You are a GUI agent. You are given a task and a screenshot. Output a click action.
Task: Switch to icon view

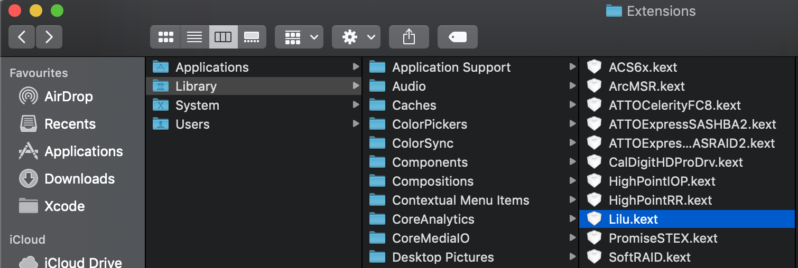165,37
